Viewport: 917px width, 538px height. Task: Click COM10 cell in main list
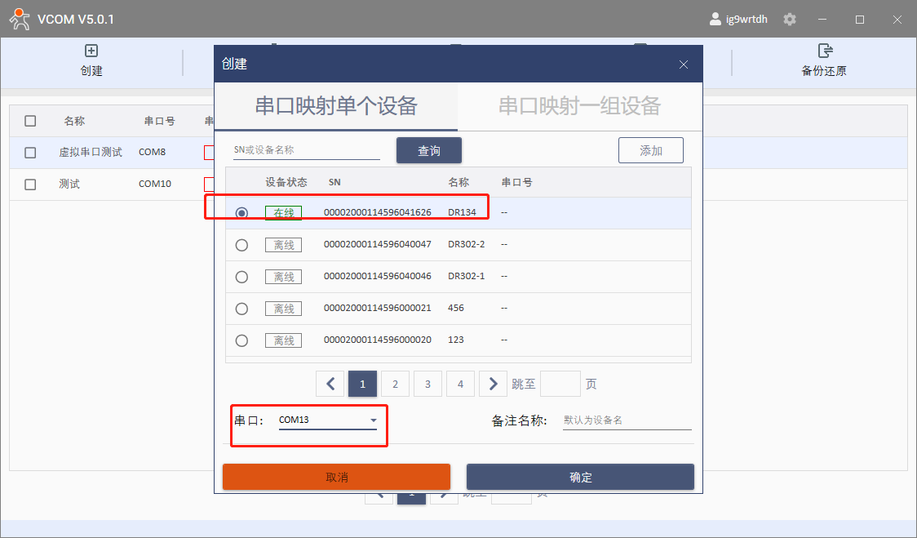(x=155, y=184)
